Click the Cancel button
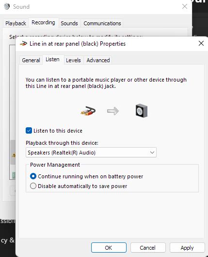 (148, 247)
